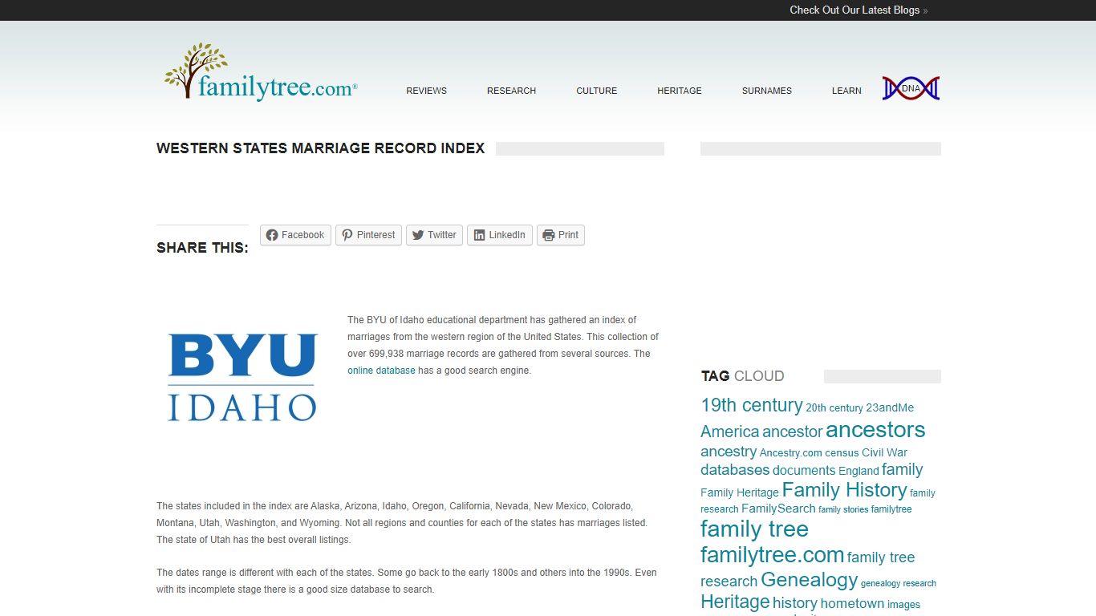Screen dimensions: 1096x616
Task: Open the Research navigation menu
Action: pos(511,91)
